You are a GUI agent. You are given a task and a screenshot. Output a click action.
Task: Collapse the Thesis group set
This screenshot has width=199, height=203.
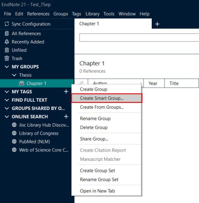pos(14,75)
